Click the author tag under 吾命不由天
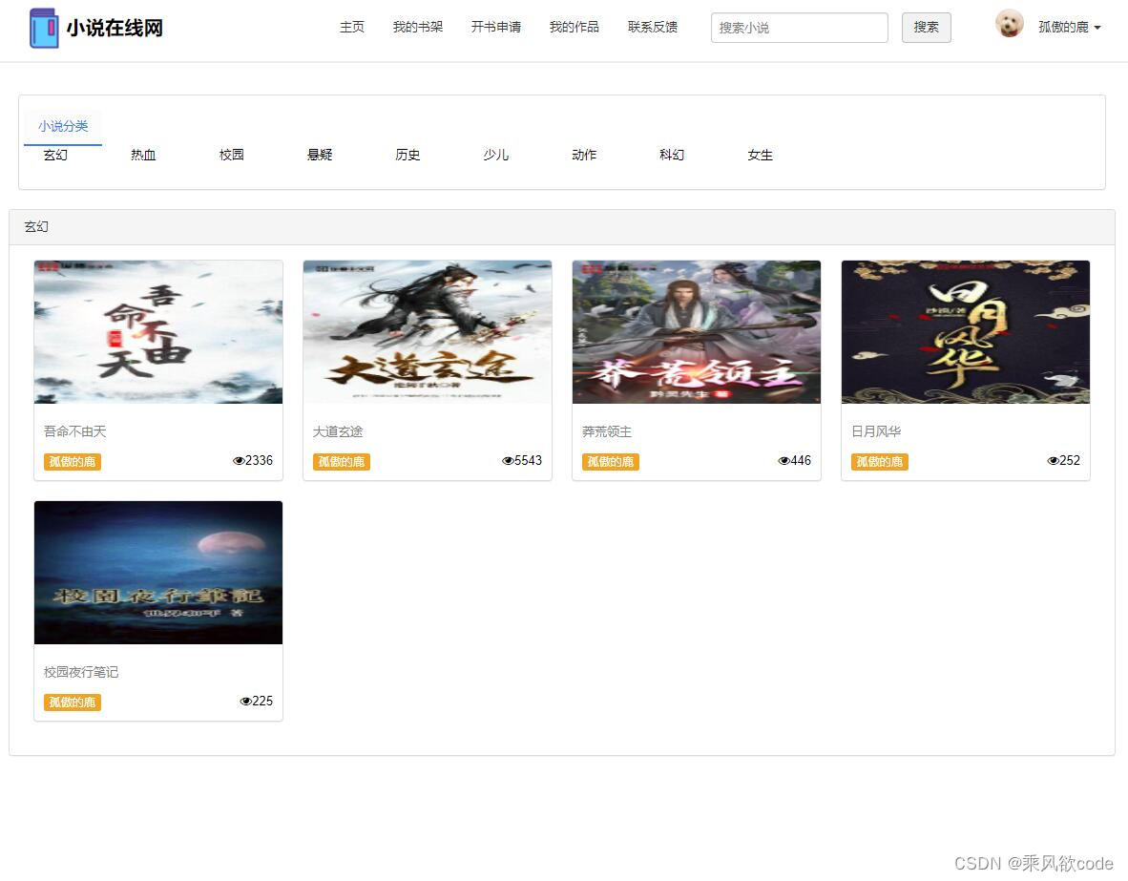The height and width of the screenshot is (881, 1128). (72, 462)
